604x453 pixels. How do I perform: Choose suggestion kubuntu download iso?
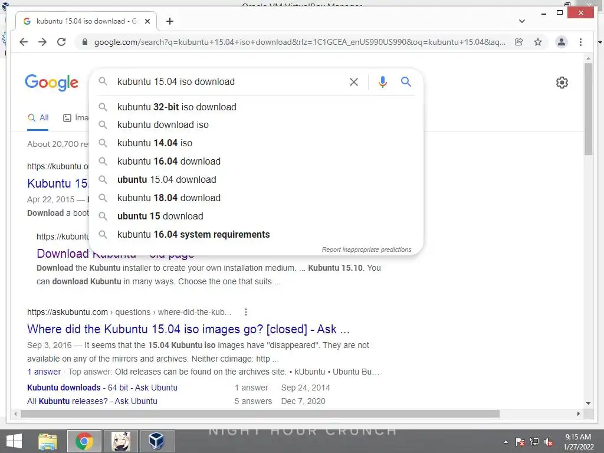256,125
